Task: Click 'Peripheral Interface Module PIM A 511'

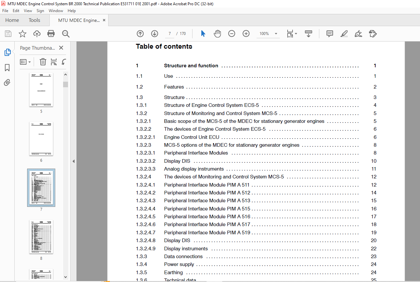Action: pyautogui.click(x=207, y=185)
